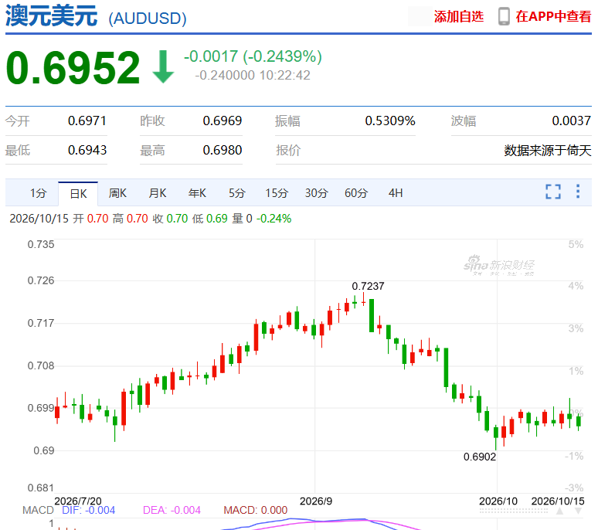This screenshot has height=530, width=598.
Task: Choose the 15分 interval tab
Action: click(277, 193)
